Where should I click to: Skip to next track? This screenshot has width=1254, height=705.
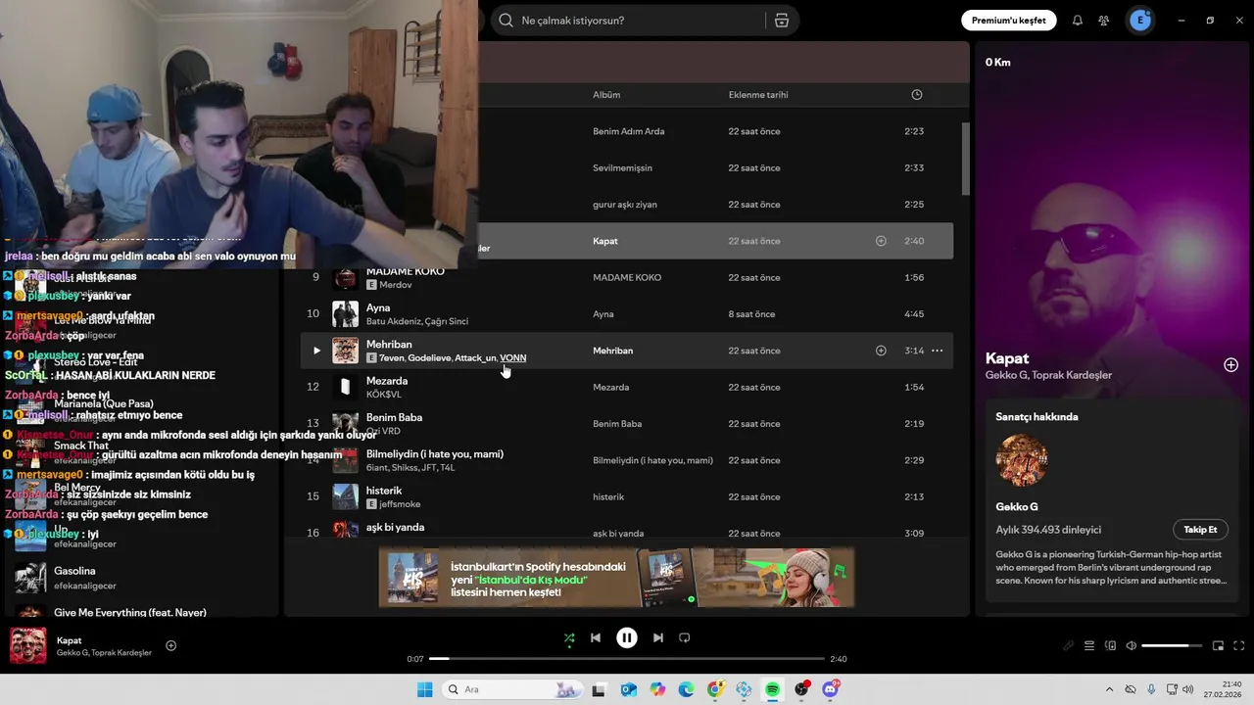pos(658,637)
